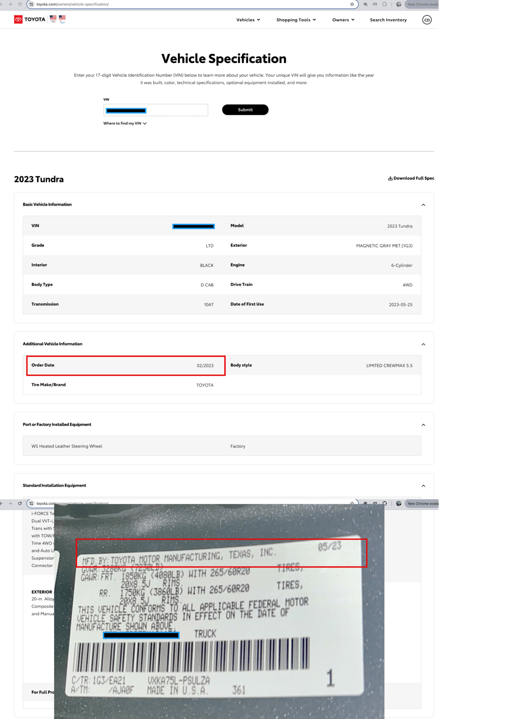The image size is (521, 719).
Task: Click the VIN input field
Action: pos(156,110)
